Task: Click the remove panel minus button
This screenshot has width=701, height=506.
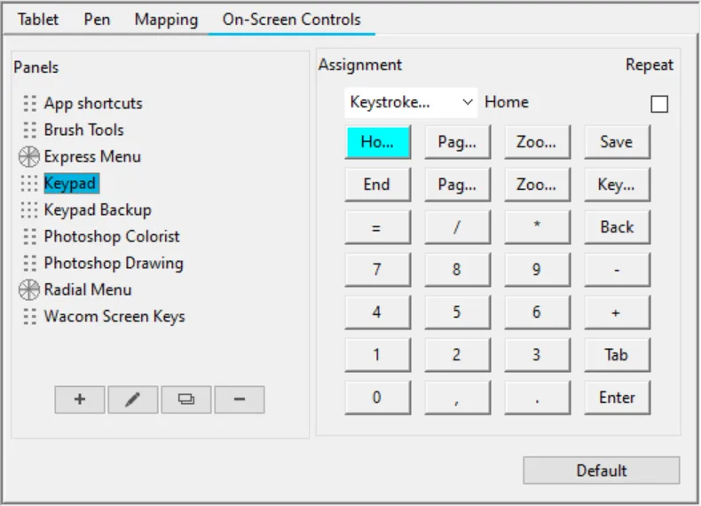Action: [240, 399]
